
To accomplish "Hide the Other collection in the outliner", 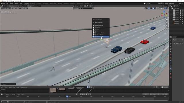I will [182, 14].
